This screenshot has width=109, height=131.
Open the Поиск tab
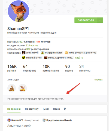pyautogui.click(x=56, y=109)
